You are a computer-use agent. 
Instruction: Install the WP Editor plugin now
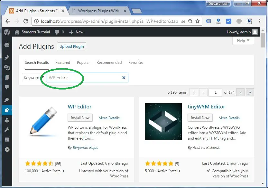tap(80, 118)
